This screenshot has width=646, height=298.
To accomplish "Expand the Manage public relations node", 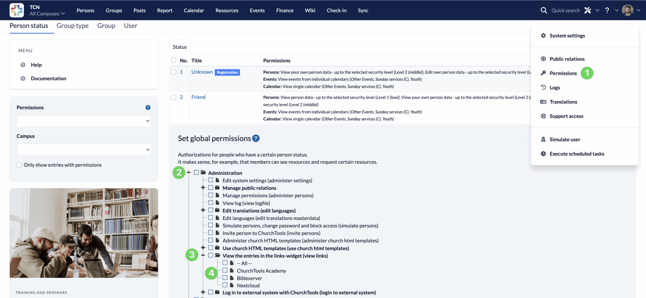I will coord(203,188).
